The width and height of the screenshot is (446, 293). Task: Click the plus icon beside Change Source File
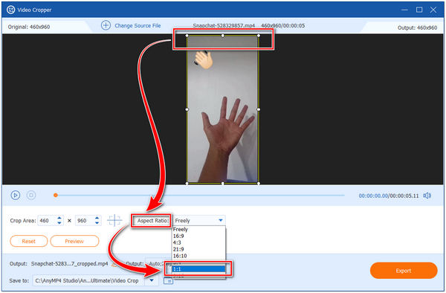point(106,25)
